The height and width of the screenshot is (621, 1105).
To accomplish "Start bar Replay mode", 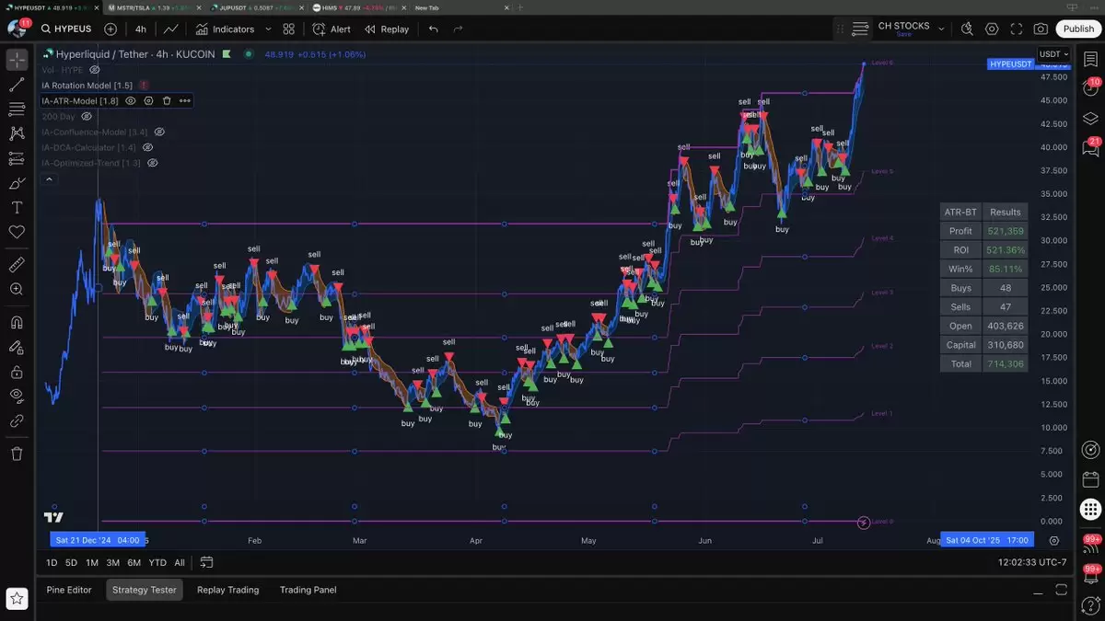I will pos(387,29).
